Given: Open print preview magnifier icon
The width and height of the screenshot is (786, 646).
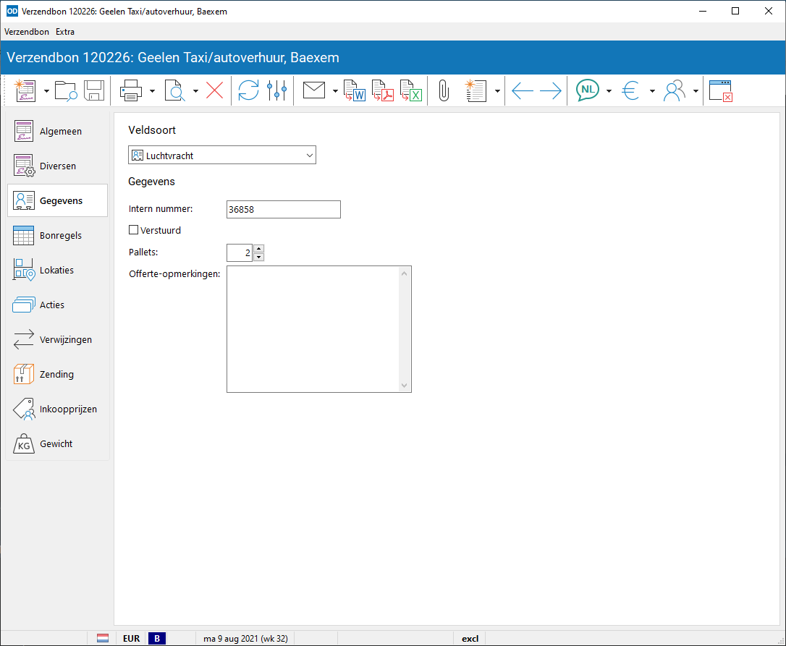Looking at the screenshot, I should [x=174, y=90].
